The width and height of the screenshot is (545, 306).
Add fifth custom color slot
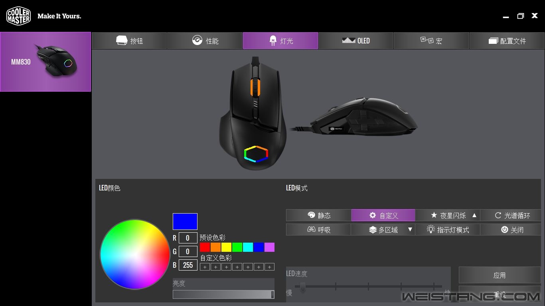(248, 267)
